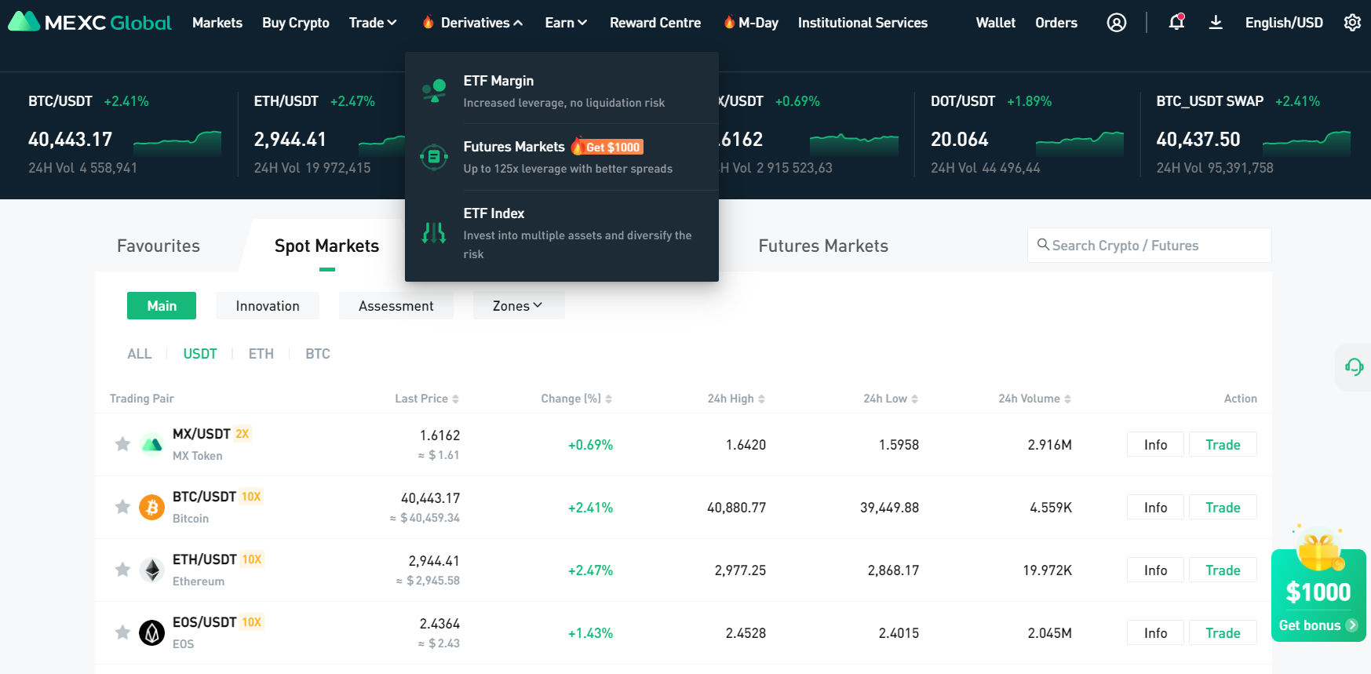Open the settings gear icon

[x=1352, y=23]
